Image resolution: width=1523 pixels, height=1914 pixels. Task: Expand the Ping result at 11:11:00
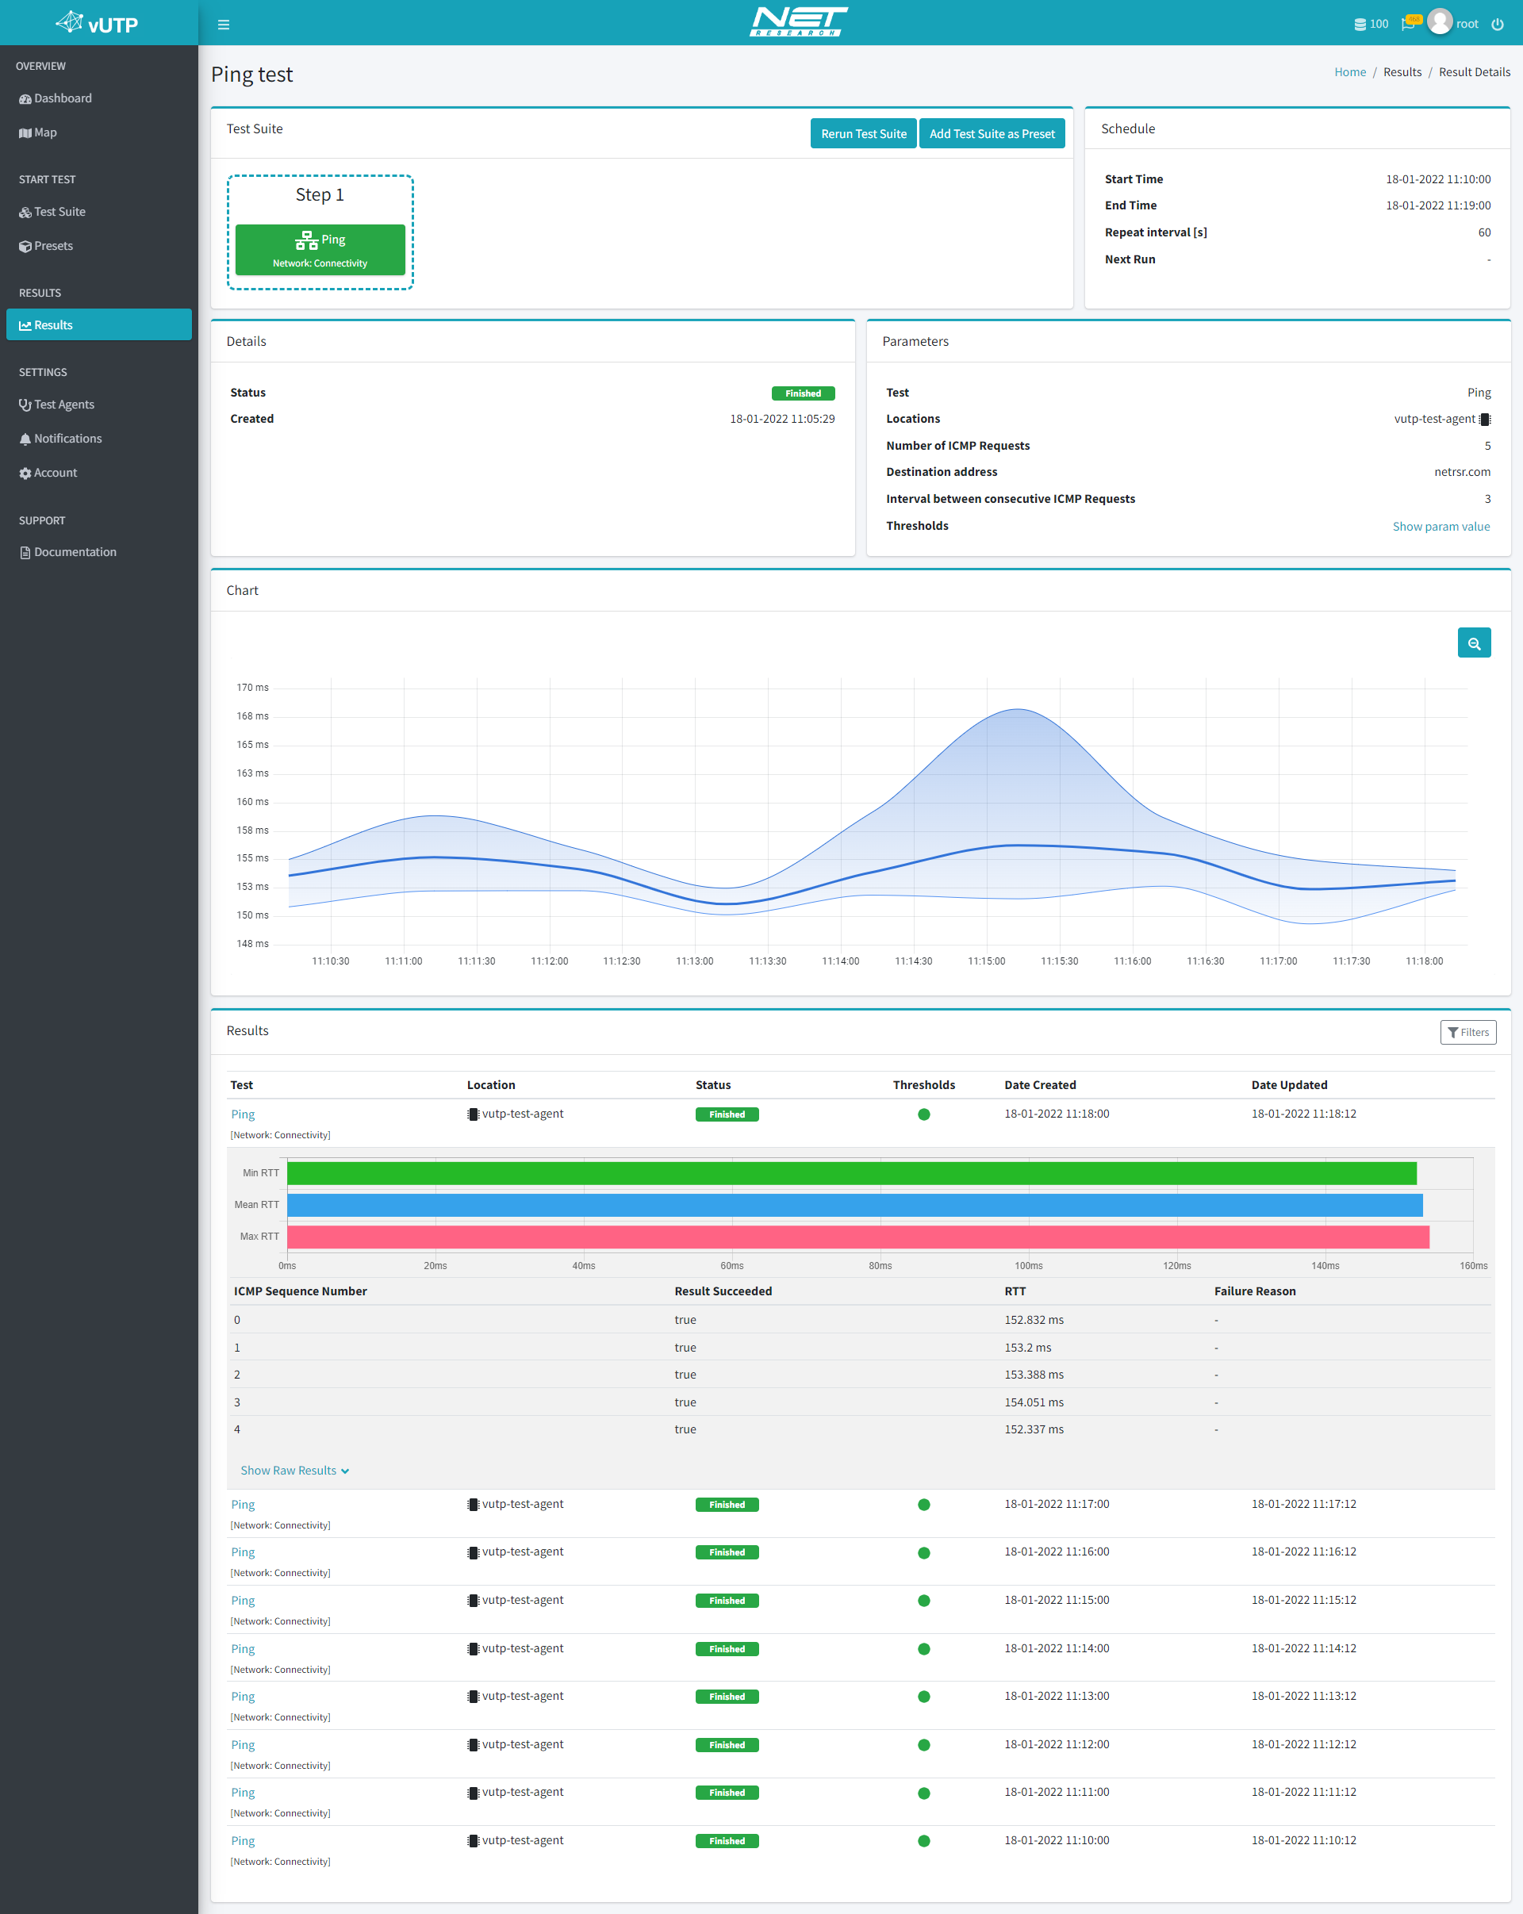point(242,1793)
